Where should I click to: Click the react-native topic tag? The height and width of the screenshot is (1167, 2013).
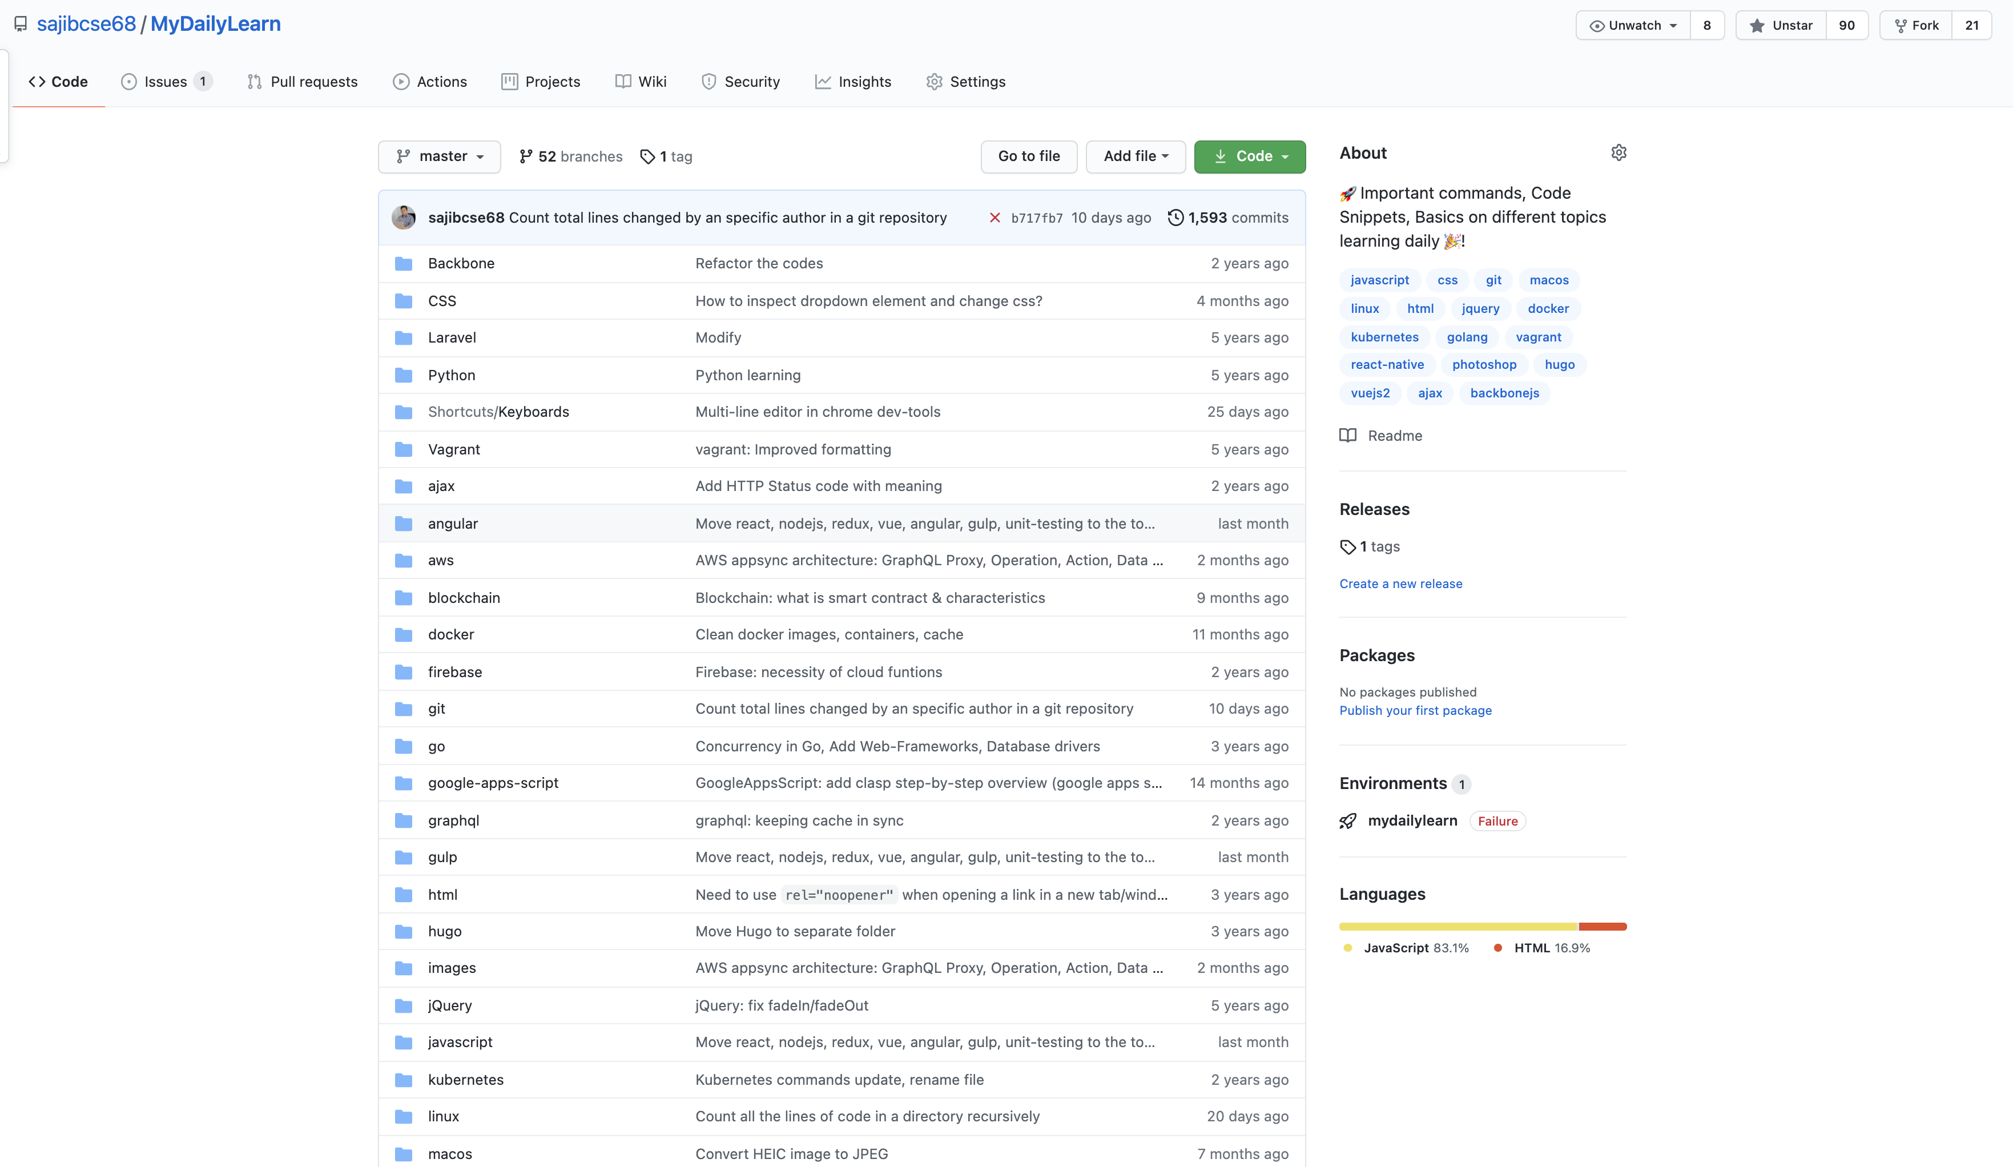pyautogui.click(x=1387, y=365)
